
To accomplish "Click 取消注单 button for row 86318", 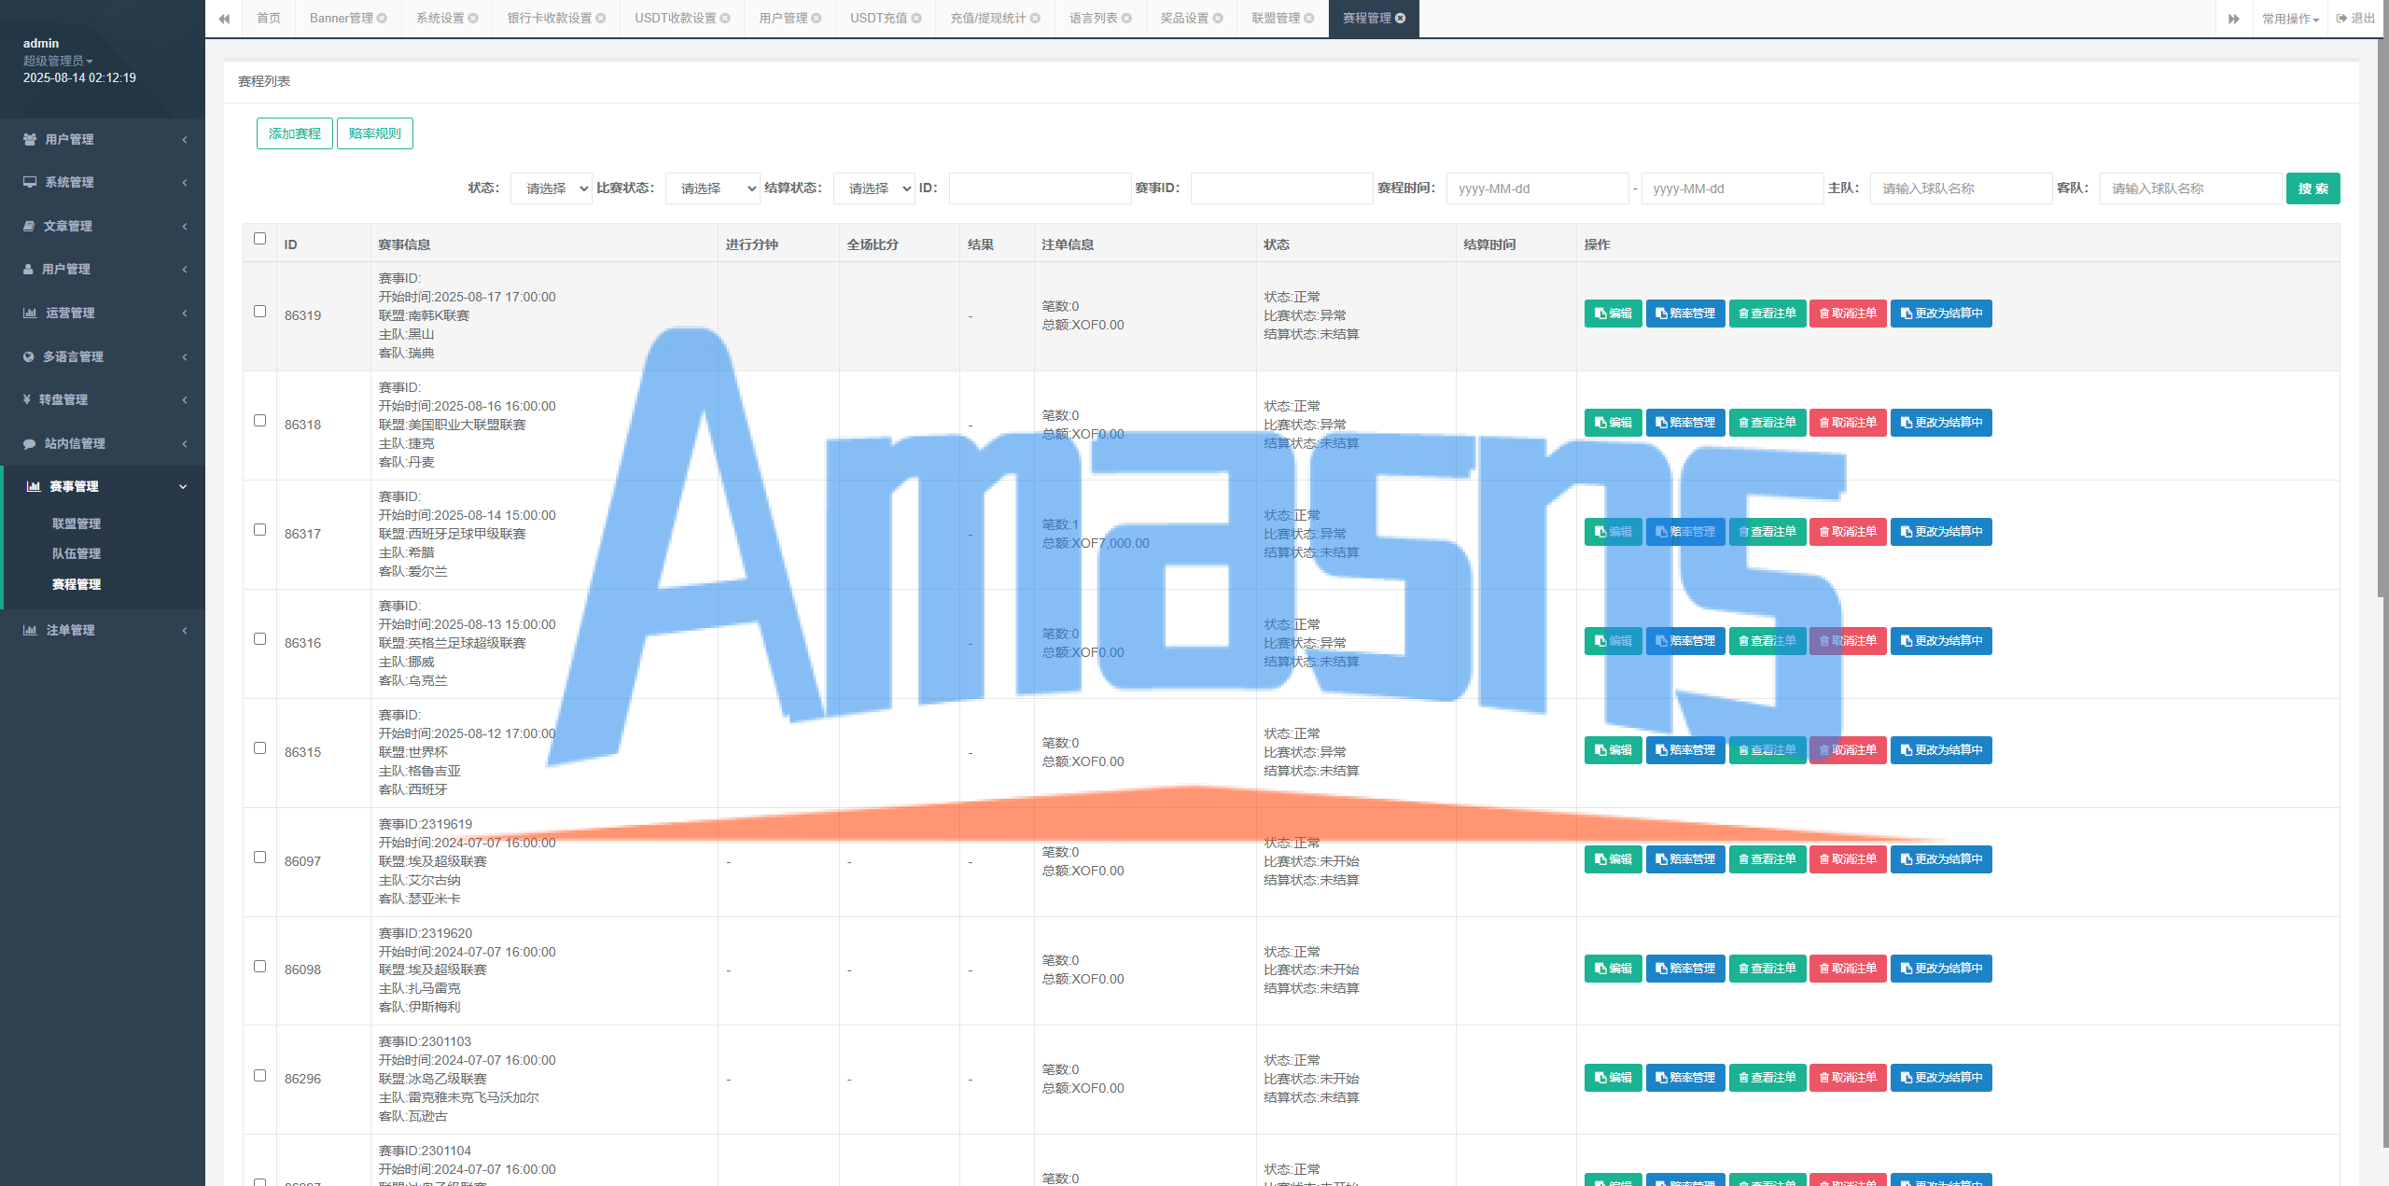I will [x=1847, y=423].
